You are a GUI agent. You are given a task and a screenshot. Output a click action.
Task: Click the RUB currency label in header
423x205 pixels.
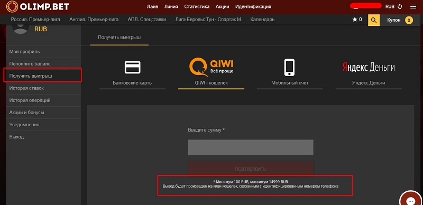pyautogui.click(x=390, y=6)
